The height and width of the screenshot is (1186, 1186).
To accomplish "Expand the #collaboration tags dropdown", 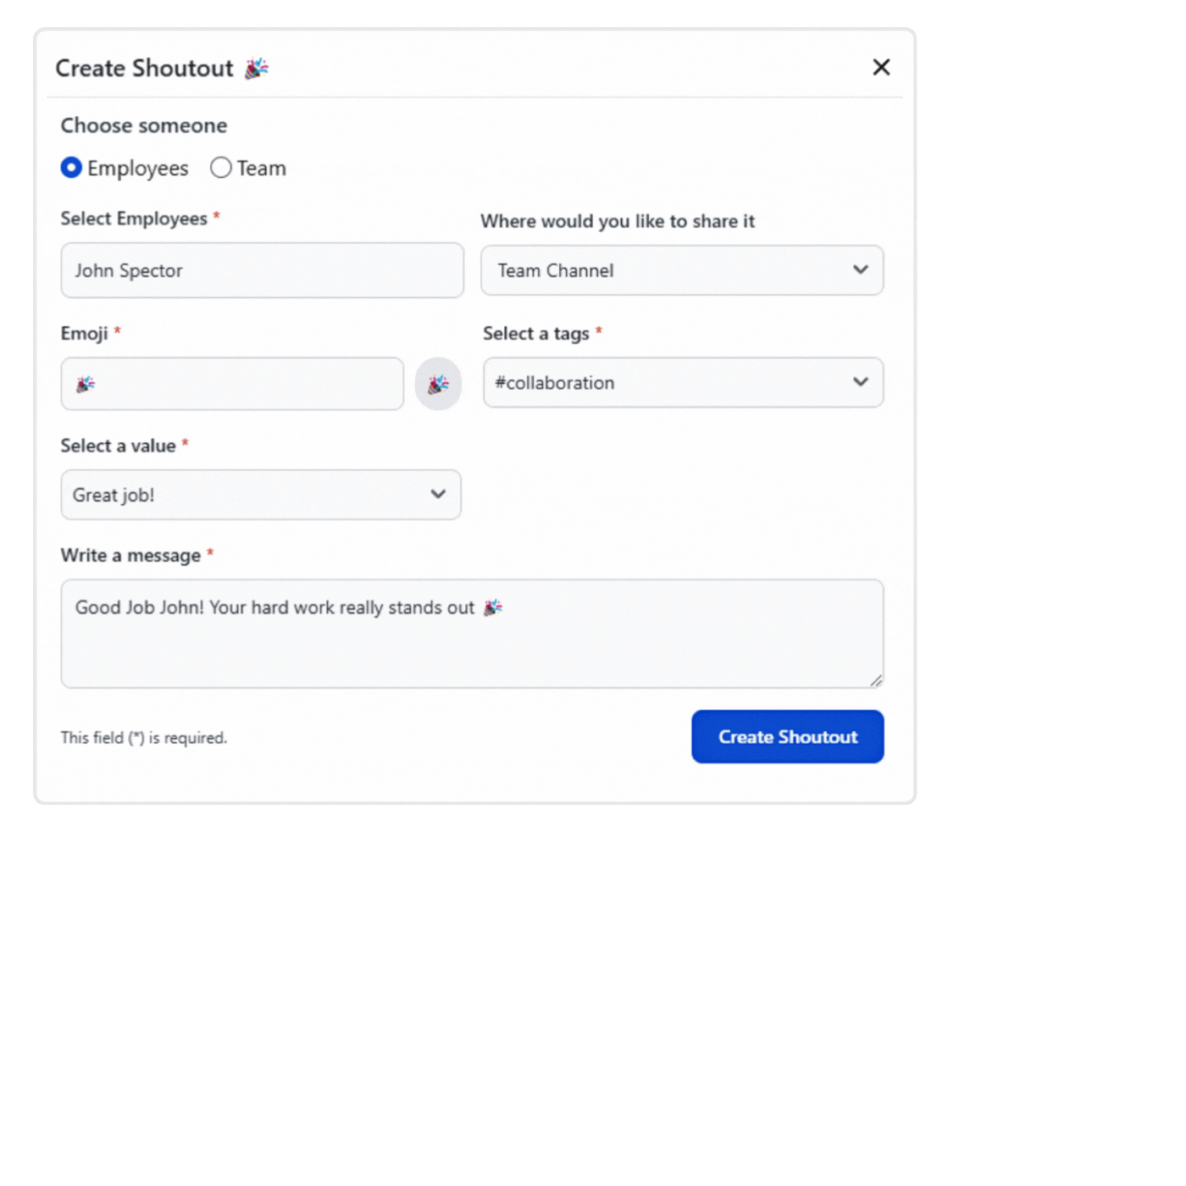I will (669, 382).
